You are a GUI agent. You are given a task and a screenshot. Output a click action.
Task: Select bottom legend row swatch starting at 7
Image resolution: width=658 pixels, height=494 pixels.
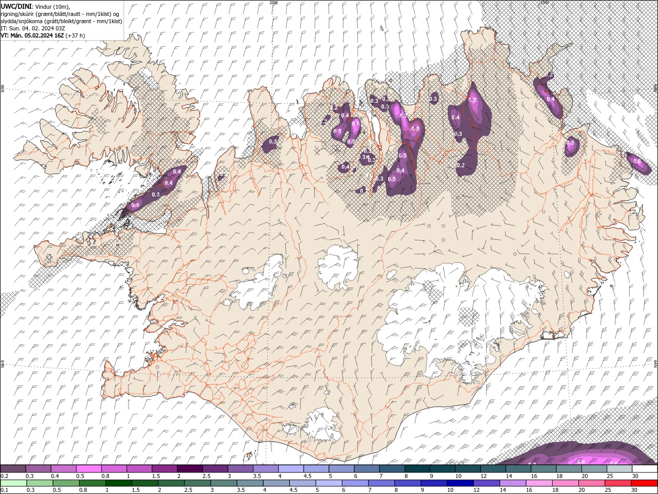[x=381, y=483]
